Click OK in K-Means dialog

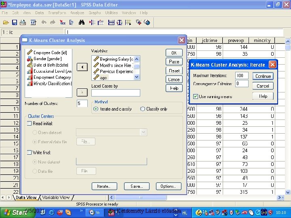pyautogui.click(x=174, y=53)
